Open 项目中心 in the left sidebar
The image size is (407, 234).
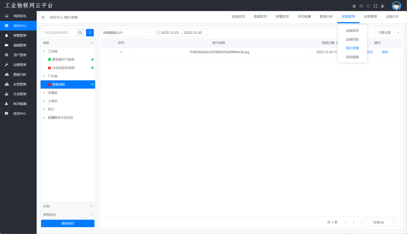pos(18,26)
